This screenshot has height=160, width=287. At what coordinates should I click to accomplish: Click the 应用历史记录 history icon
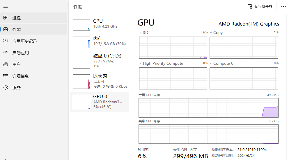(6, 41)
